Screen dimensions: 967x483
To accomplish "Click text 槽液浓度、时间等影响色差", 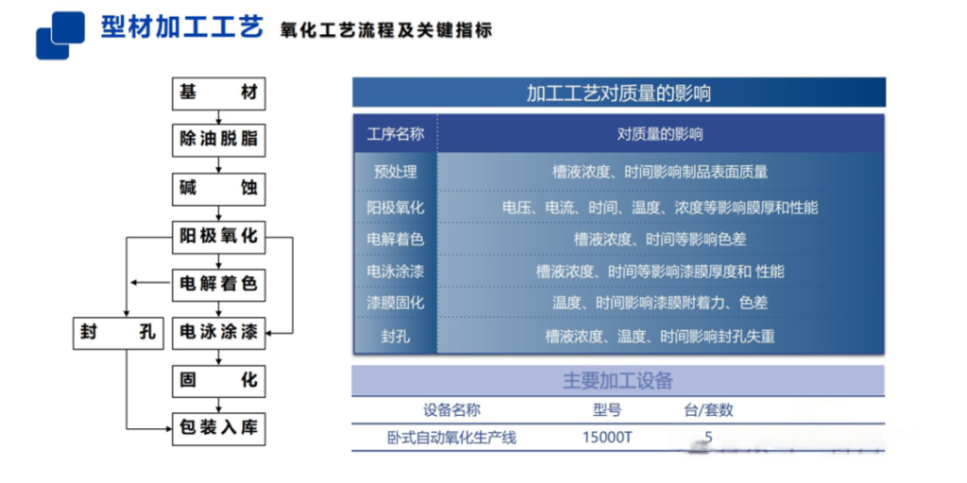I will coord(660,240).
